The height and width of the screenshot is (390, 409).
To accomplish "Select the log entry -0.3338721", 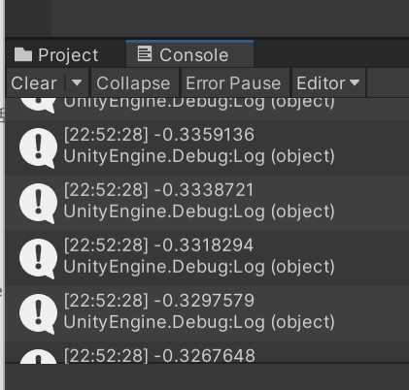I will coord(207,203).
